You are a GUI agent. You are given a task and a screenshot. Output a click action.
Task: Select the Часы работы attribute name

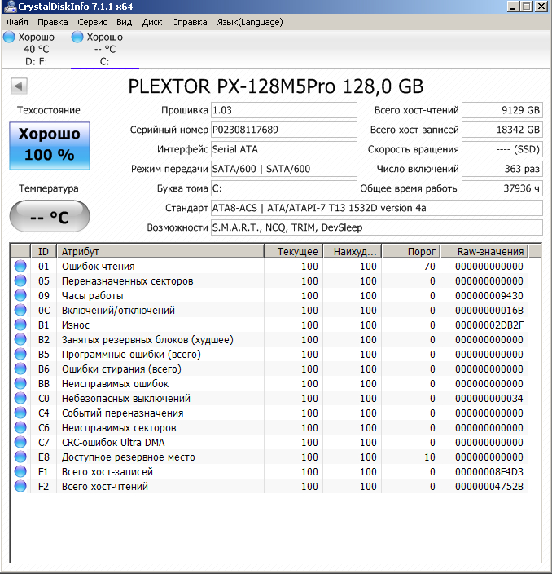pos(93,296)
